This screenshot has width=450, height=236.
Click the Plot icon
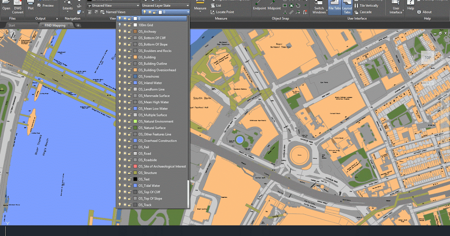[31, 6]
